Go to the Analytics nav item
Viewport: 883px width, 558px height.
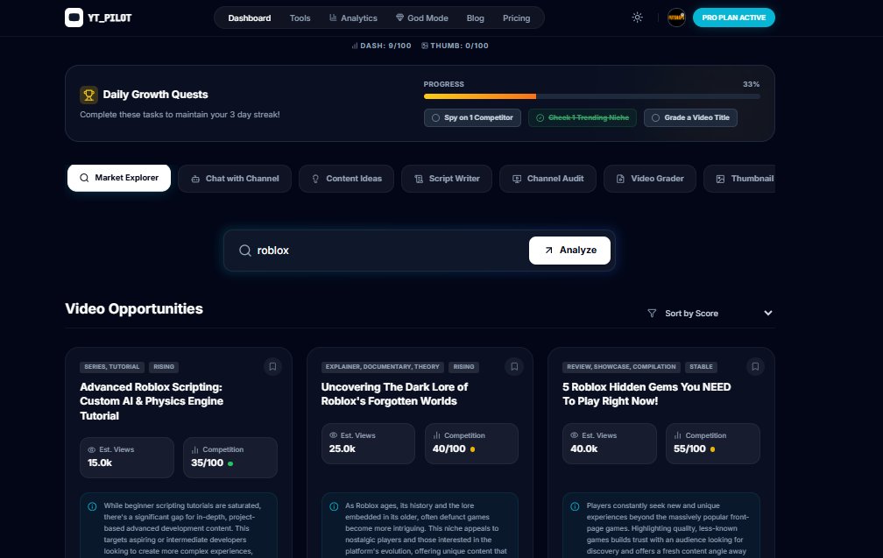click(x=353, y=18)
